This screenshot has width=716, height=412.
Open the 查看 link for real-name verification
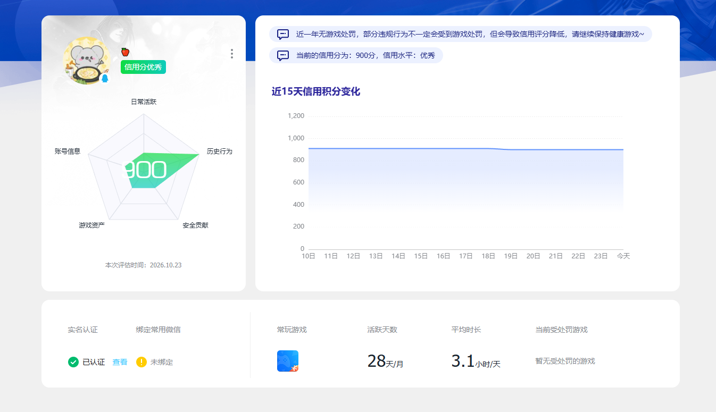[120, 362]
